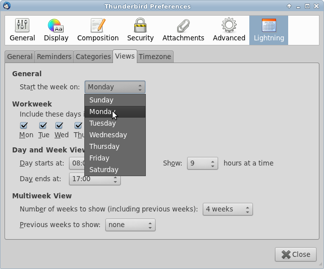Click the Thunderbird icon in title bar
324x269 pixels.
[7, 6]
